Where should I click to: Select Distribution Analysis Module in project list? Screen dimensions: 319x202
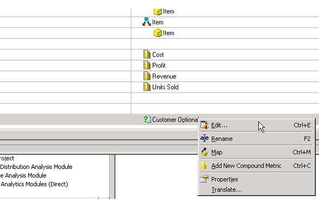(36, 167)
